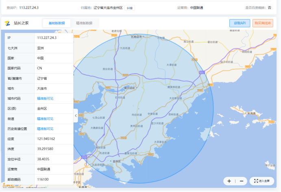The image size is (281, 192).
Task: Click 董家沟街道 label on map
Action: [131, 153]
